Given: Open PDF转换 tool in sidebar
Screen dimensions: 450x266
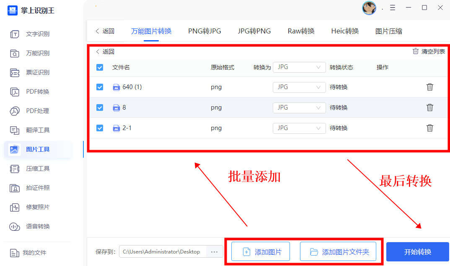Looking at the screenshot, I should point(38,92).
